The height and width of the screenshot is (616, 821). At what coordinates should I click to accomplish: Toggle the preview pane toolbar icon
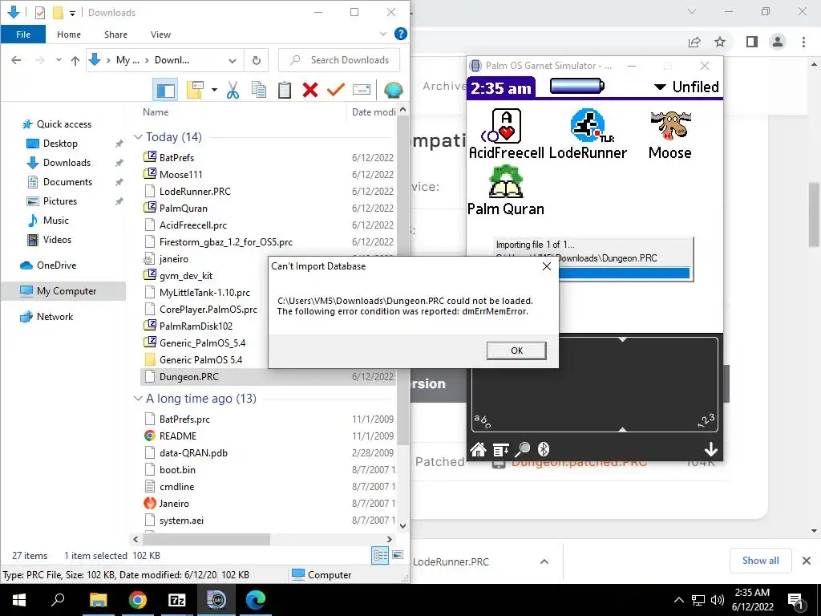(165, 90)
